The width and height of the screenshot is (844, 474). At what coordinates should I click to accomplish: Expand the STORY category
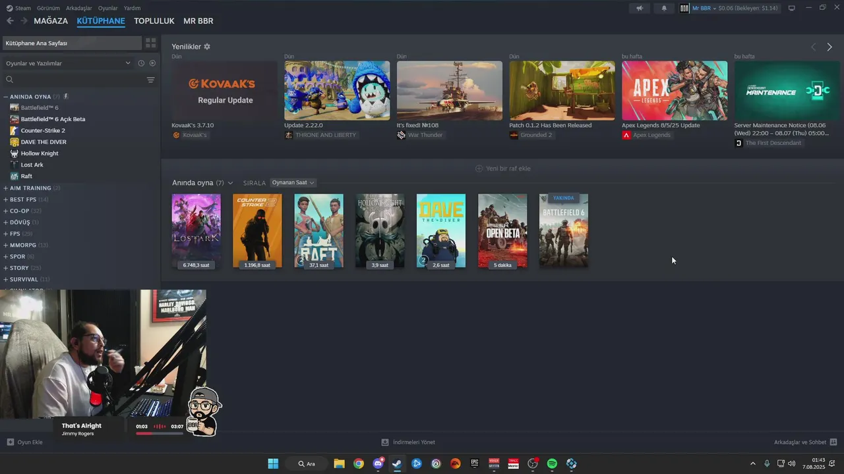pyautogui.click(x=5, y=268)
